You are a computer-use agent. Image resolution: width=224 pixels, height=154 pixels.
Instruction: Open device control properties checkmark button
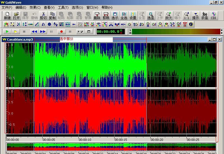pyautogui.click(x=80, y=32)
